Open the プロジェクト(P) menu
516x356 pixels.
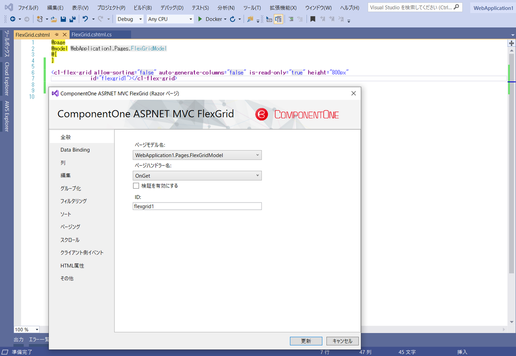click(111, 8)
